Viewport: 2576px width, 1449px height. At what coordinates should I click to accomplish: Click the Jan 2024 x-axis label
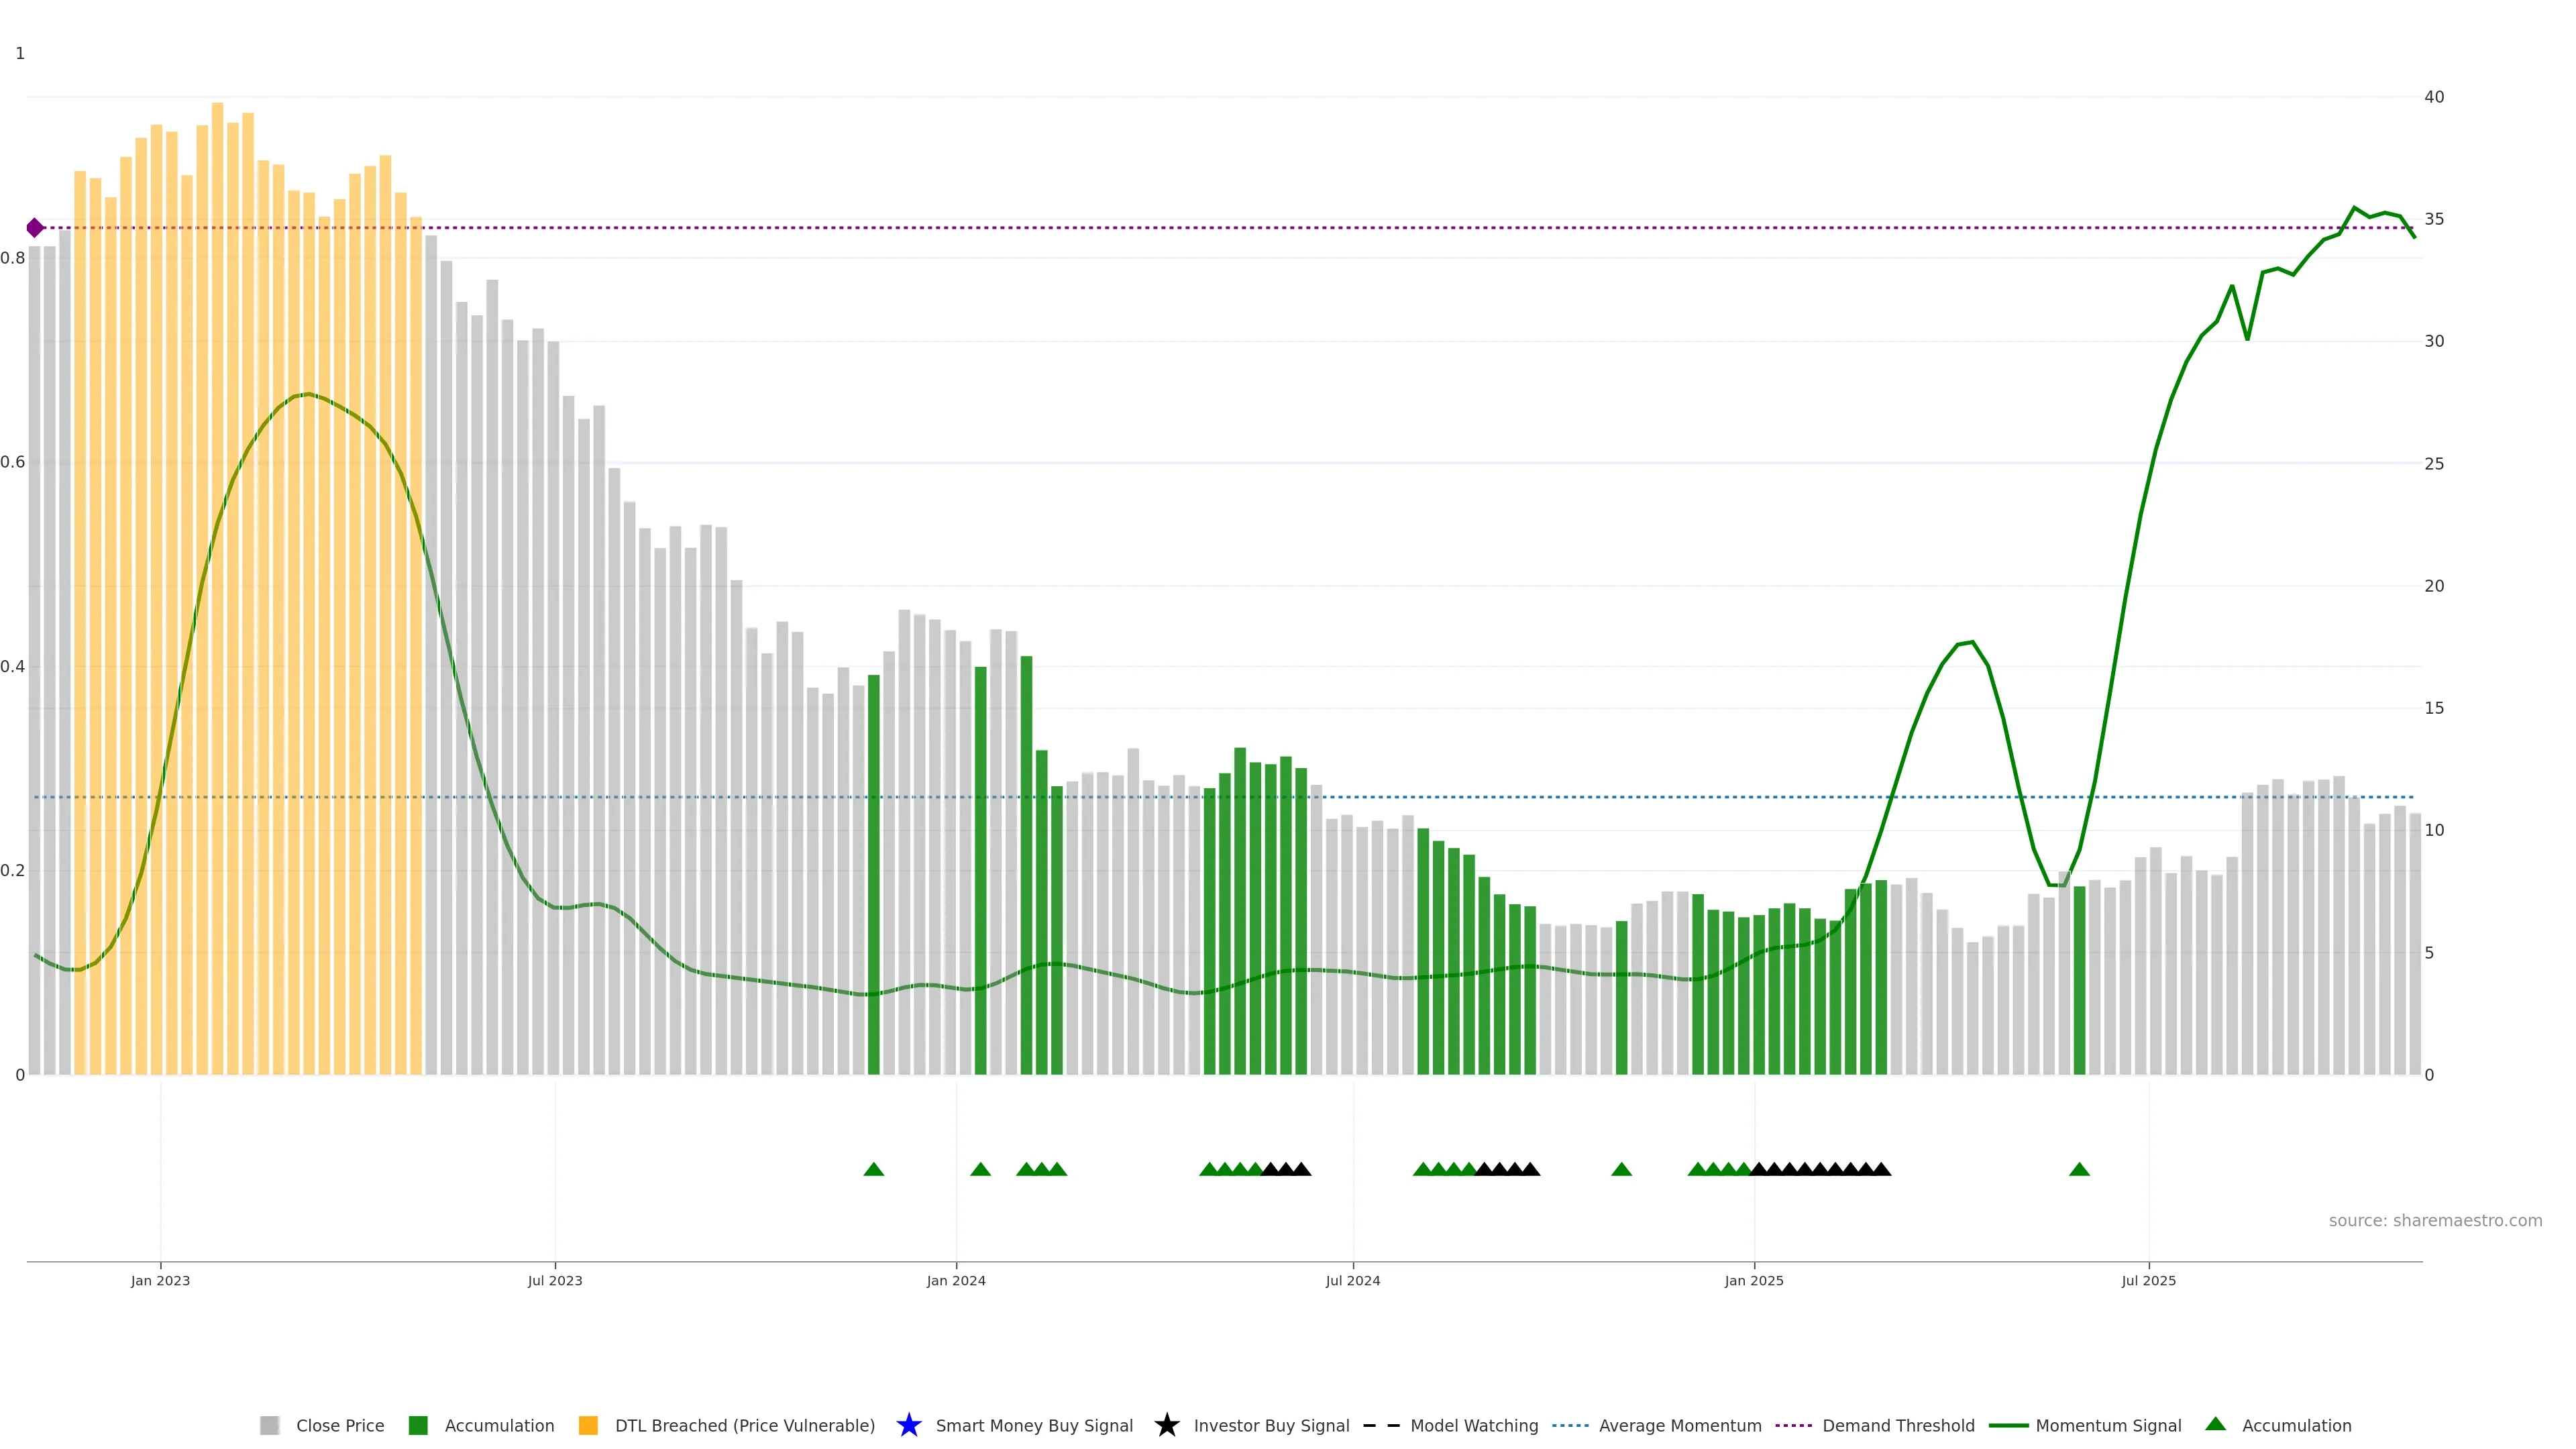tap(955, 1281)
